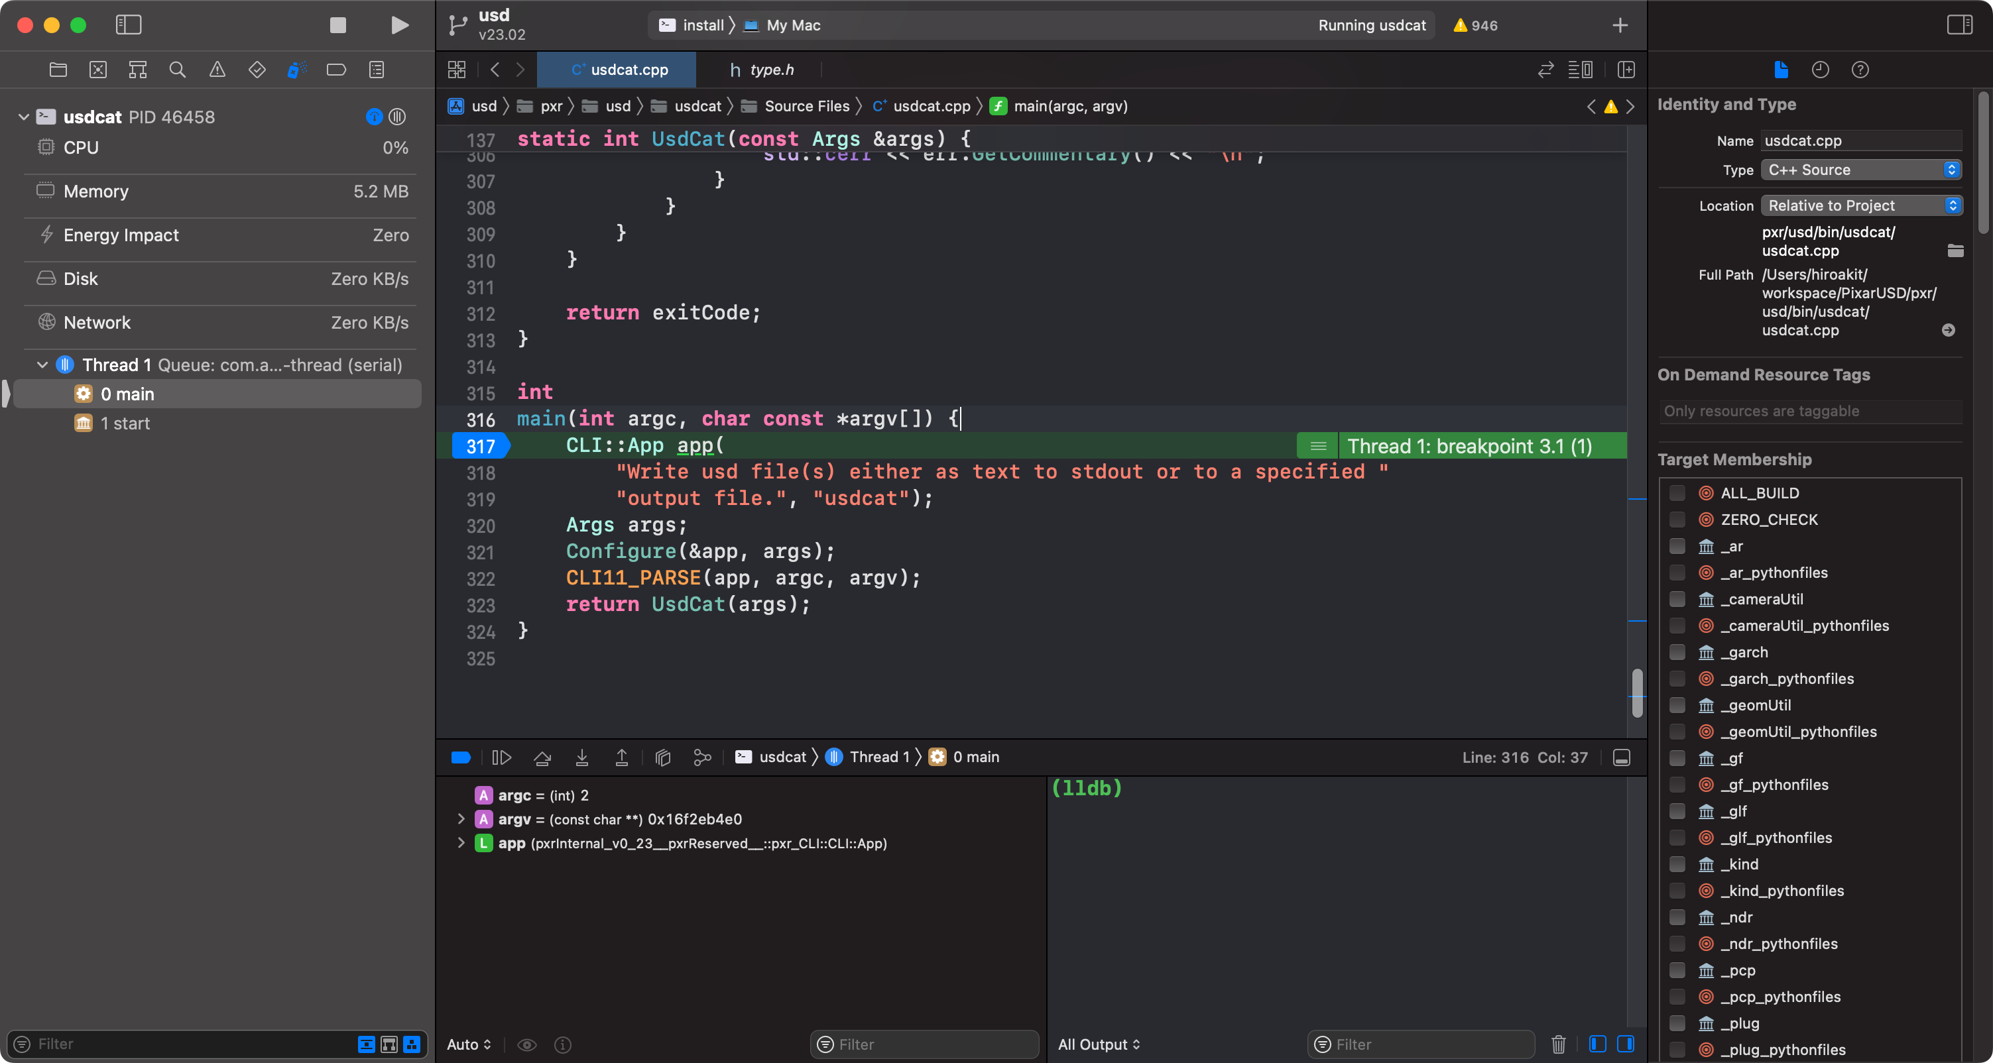Collapse the usdcat process tree
This screenshot has height=1063, width=1993.
click(x=24, y=117)
